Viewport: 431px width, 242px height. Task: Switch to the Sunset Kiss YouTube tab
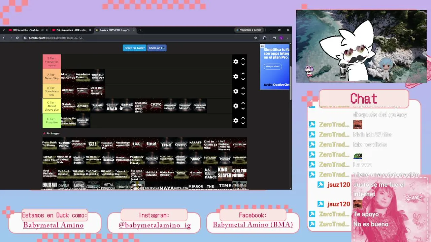pos(26,30)
